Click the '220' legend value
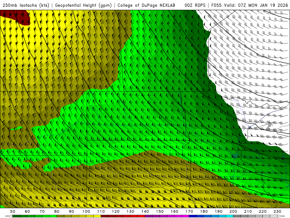 (x=263, y=211)
